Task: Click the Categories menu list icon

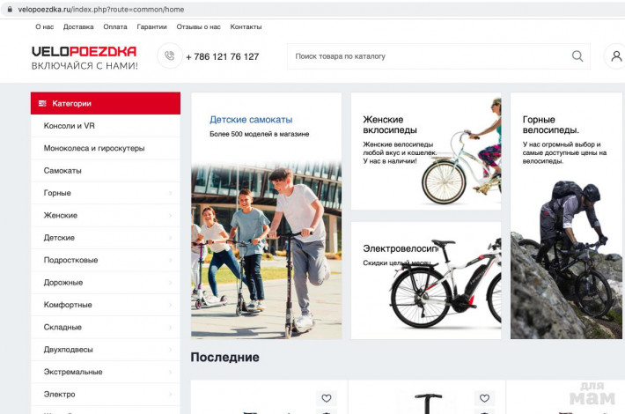Action: pyautogui.click(x=42, y=104)
